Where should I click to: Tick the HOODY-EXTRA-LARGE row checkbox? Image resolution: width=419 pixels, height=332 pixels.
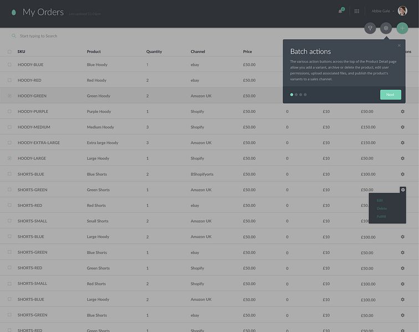click(9, 143)
